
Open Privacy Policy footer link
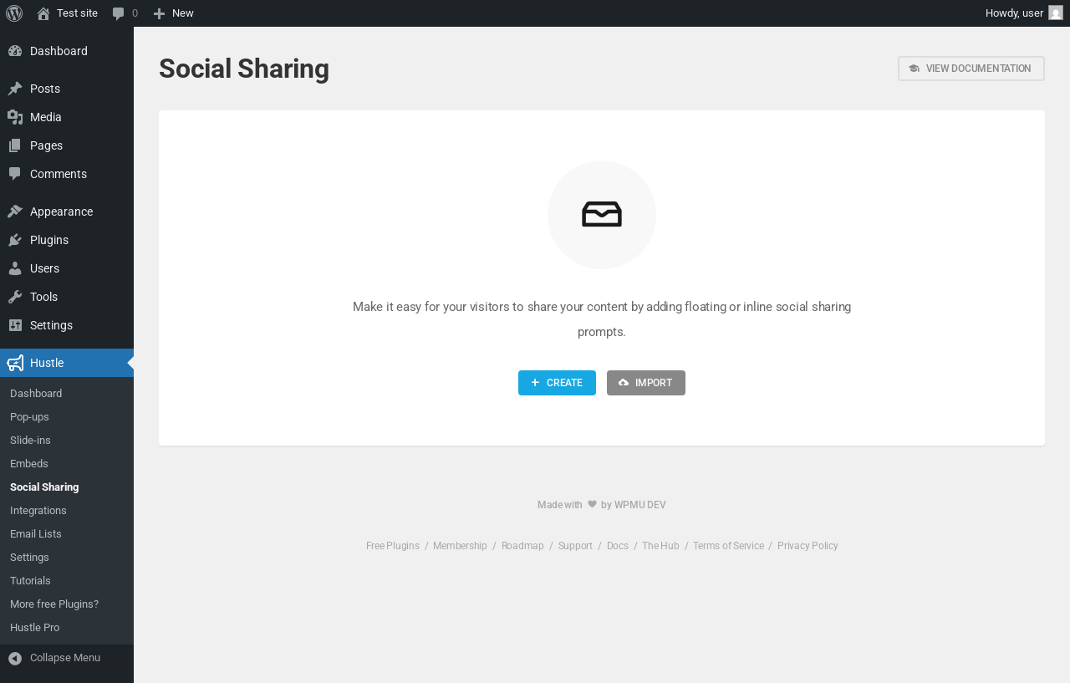point(808,546)
